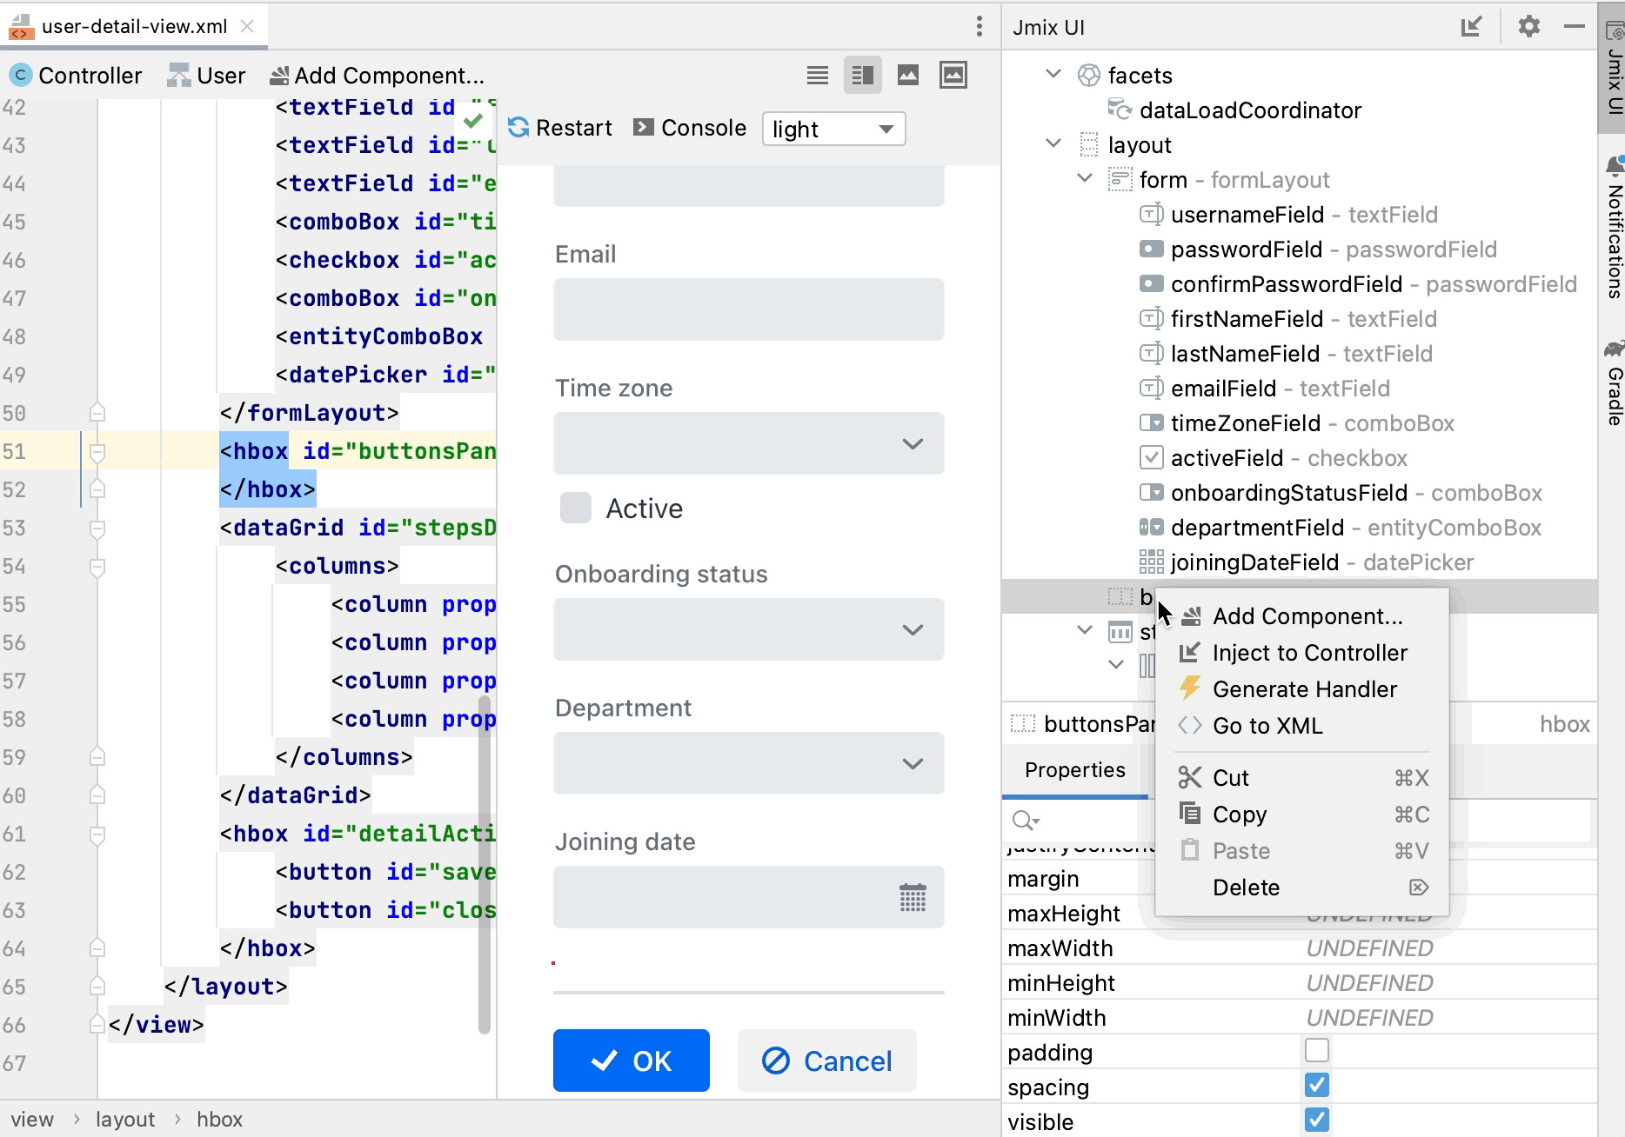Viewport: 1625px width, 1137px height.
Task: Open calendar icon in Joining date field
Action: point(912,897)
